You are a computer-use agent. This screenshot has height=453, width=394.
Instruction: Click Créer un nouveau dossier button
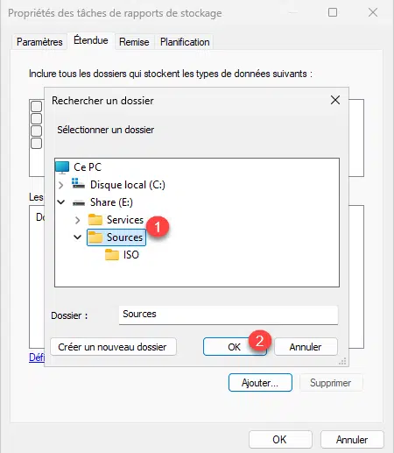pyautogui.click(x=113, y=347)
